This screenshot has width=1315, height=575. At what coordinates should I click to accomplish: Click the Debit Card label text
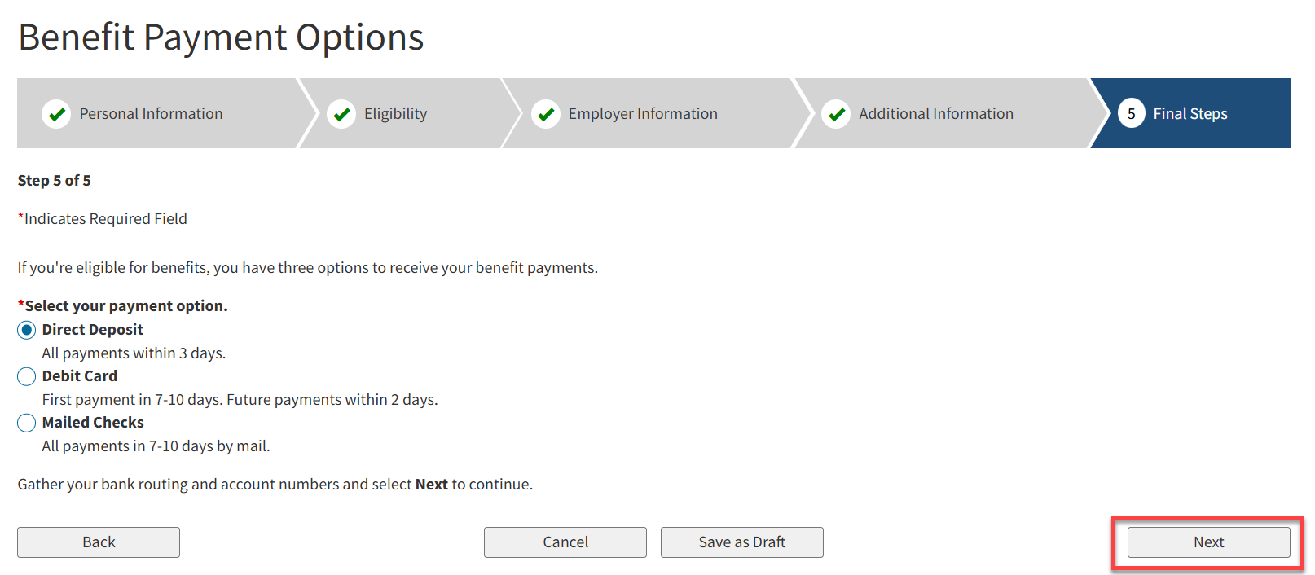tap(80, 376)
